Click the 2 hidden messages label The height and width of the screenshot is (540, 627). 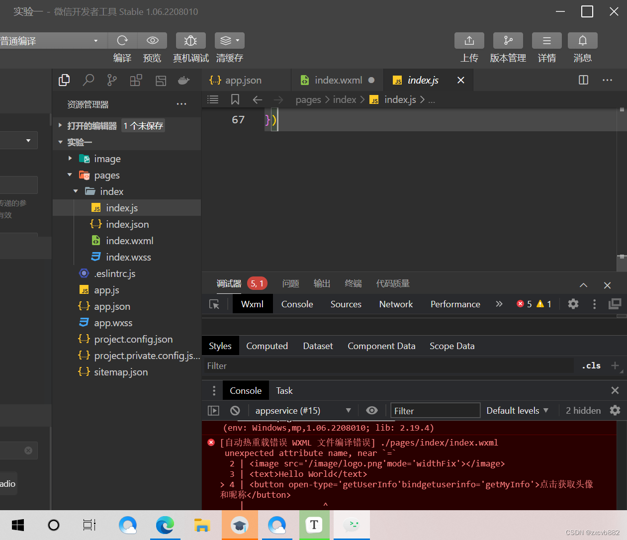tap(583, 411)
